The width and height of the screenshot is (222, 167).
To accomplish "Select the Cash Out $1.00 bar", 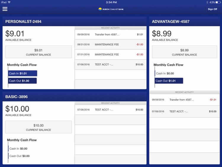I will (22, 81).
